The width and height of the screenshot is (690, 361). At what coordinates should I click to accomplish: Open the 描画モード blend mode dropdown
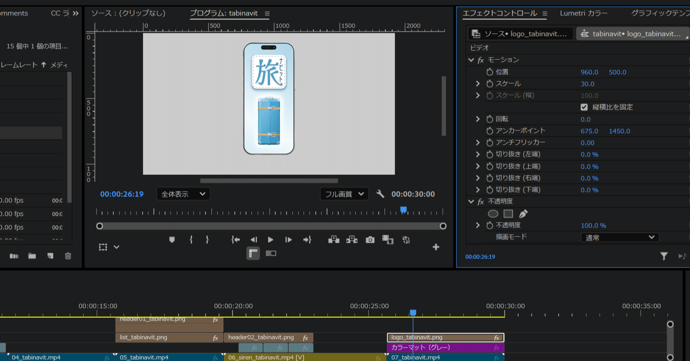coord(619,237)
